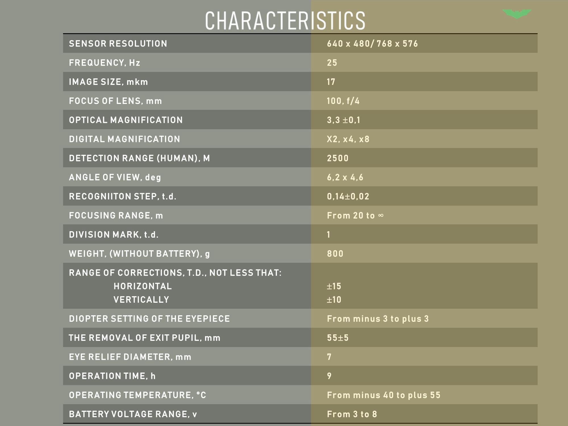Select the X2, x4, x8 digital magnification value
The height and width of the screenshot is (426, 568).
[348, 139]
